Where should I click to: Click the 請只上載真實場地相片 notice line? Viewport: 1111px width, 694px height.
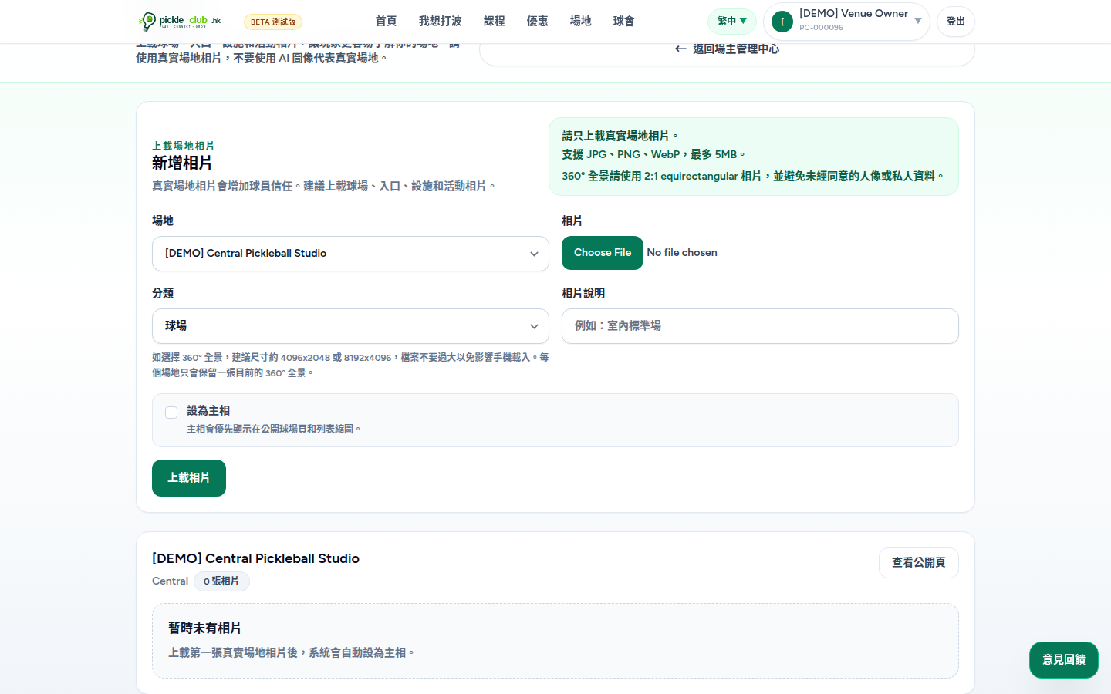(x=620, y=136)
